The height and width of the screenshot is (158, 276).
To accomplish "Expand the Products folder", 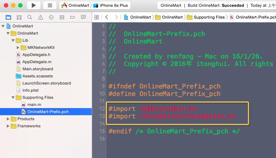I will pos(8,119).
